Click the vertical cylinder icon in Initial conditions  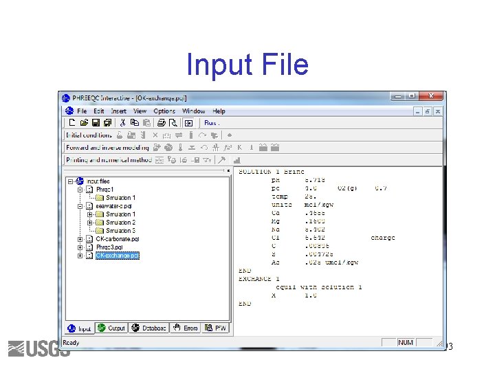tap(190, 135)
